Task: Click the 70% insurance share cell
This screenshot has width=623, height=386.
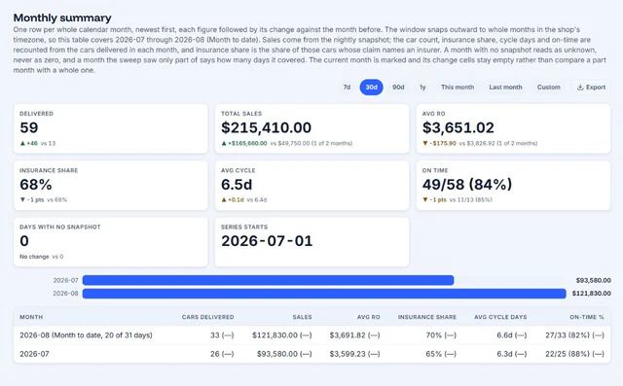Action: coord(441,335)
